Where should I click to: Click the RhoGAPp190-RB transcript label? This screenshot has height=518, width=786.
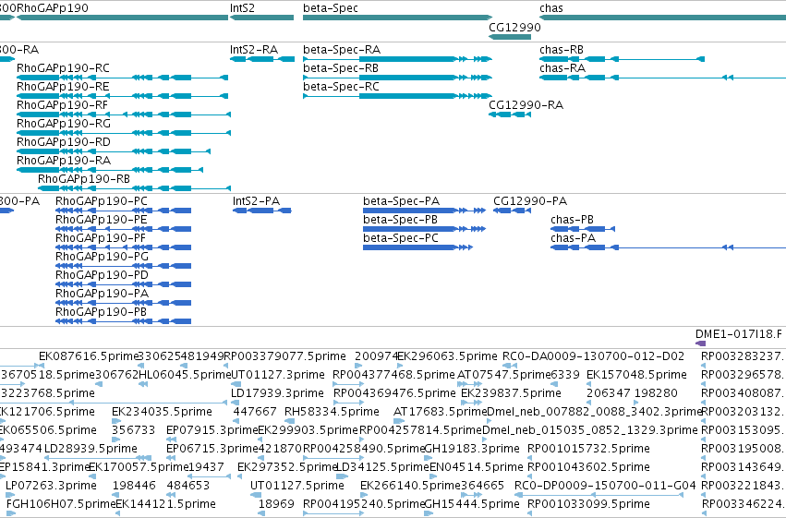tap(84, 179)
